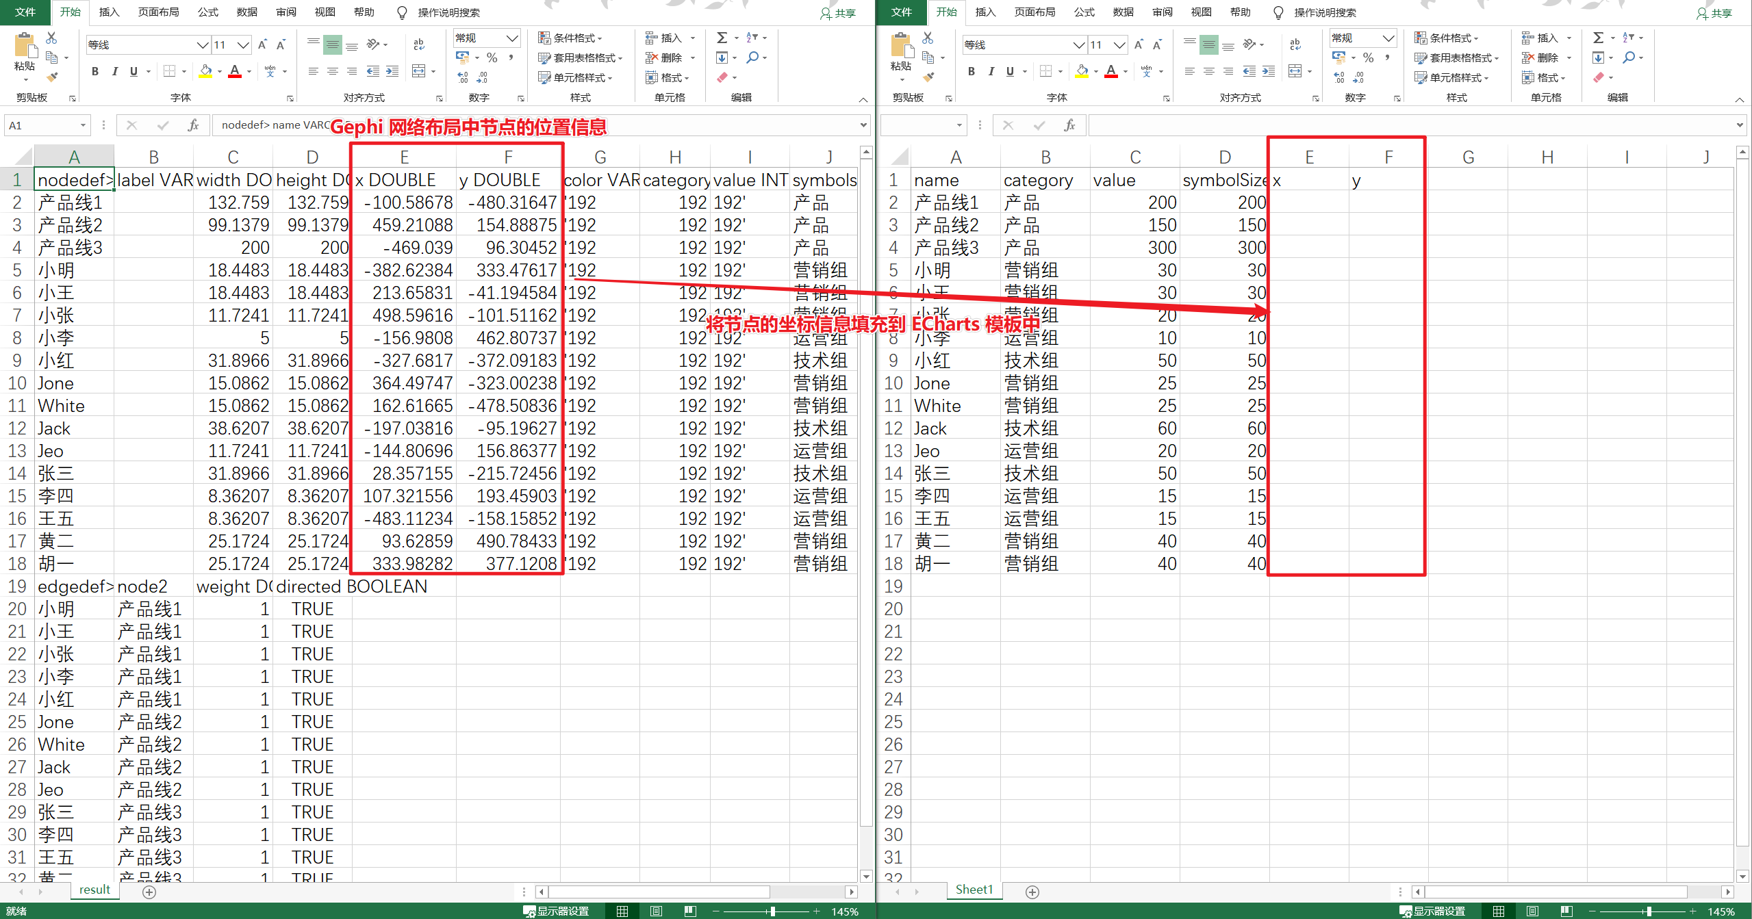This screenshot has height=919, width=1752.
Task: Click zoom slider in left status bar
Action: click(x=772, y=911)
